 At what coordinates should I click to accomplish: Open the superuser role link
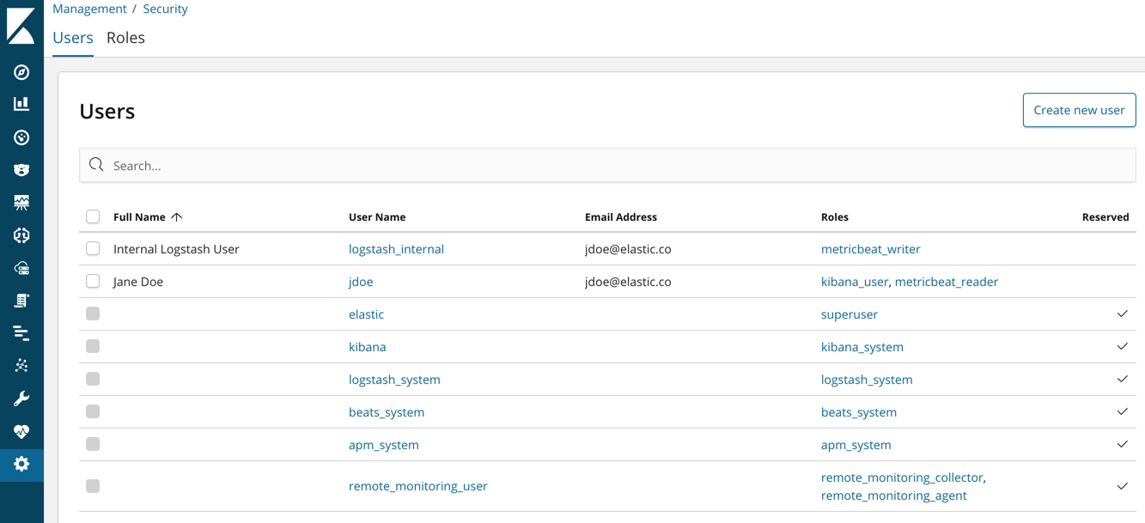tap(849, 313)
